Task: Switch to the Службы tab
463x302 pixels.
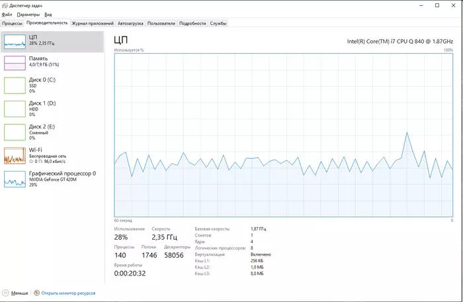Action: (218, 23)
